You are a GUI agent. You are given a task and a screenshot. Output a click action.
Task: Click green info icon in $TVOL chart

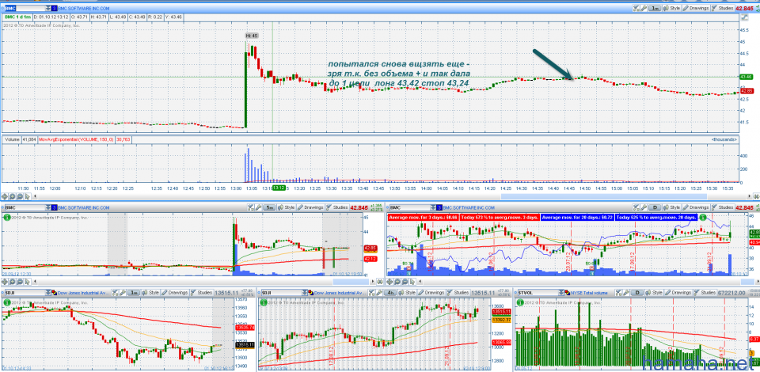click(520, 302)
